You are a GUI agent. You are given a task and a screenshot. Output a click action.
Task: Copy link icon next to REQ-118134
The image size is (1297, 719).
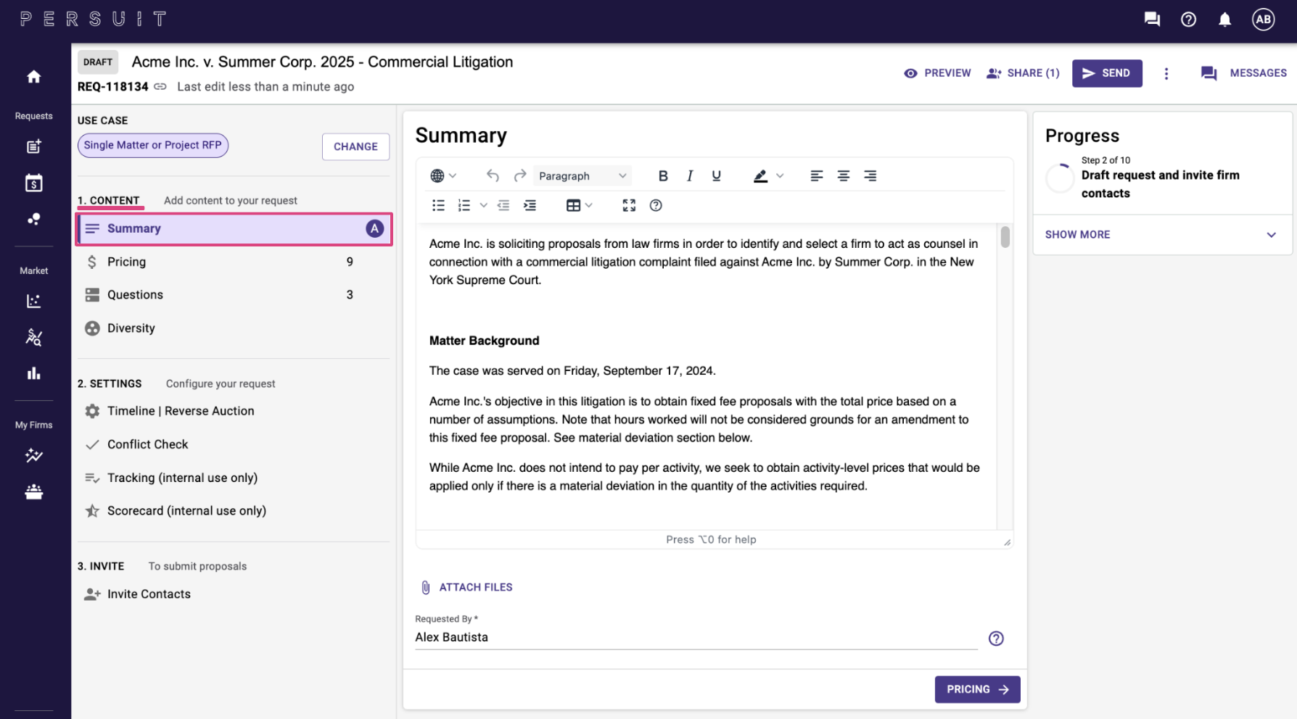pyautogui.click(x=160, y=86)
